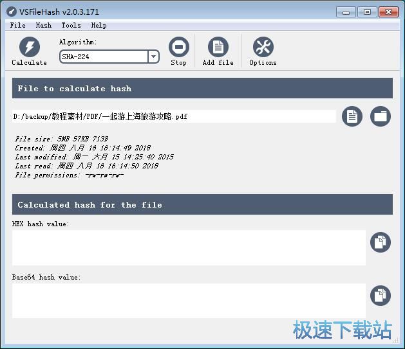Open the File menu

tap(18, 25)
